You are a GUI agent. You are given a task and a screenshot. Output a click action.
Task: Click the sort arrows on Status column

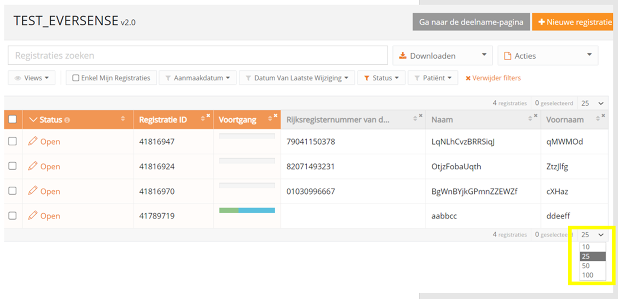[123, 119]
